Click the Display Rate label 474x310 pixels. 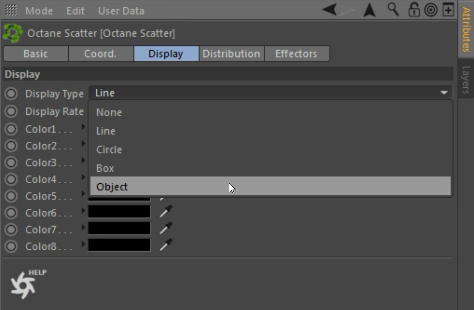[54, 112]
